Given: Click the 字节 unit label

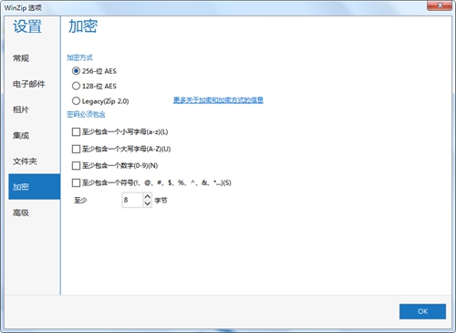Looking at the screenshot, I should click(x=161, y=201).
